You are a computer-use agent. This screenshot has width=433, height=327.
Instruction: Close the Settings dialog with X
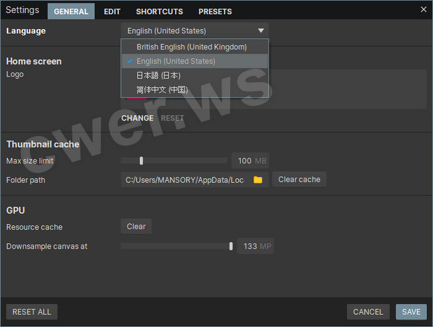[x=424, y=9]
